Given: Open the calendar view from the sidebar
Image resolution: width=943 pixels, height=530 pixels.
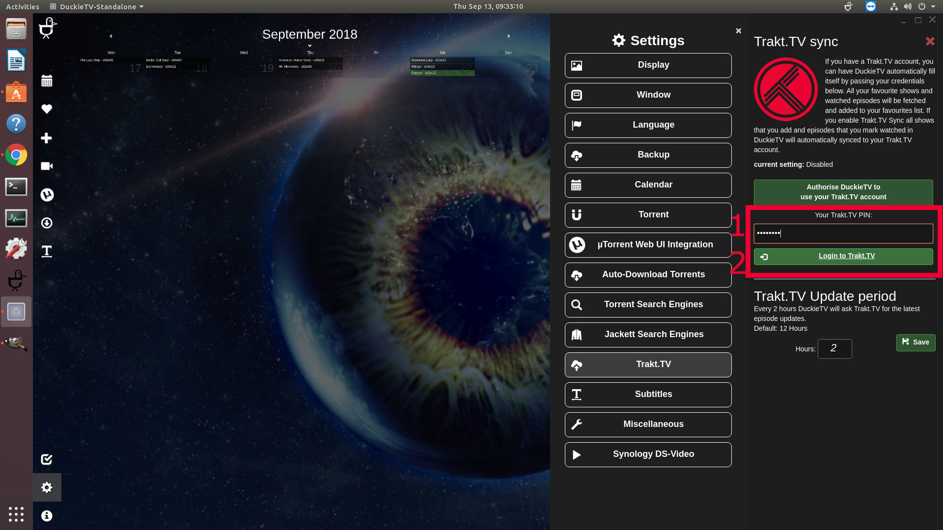Looking at the screenshot, I should (x=47, y=81).
